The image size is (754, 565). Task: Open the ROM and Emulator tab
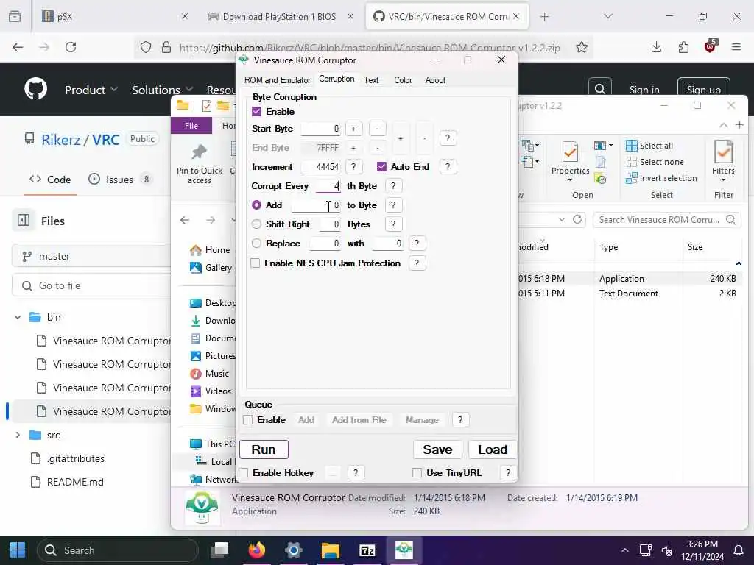[278, 80]
